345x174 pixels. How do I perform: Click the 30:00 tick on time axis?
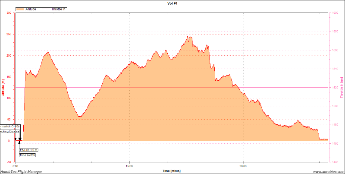click(x=243, y=166)
